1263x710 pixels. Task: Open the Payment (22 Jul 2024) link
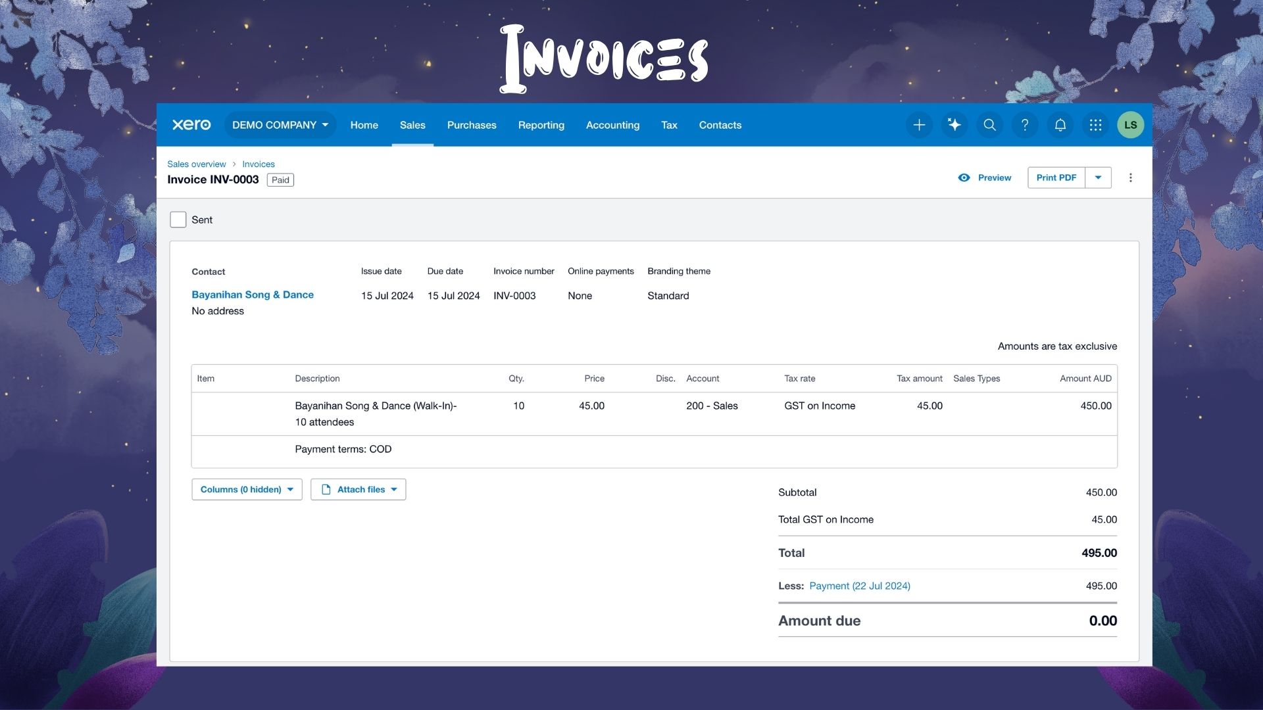tap(859, 586)
